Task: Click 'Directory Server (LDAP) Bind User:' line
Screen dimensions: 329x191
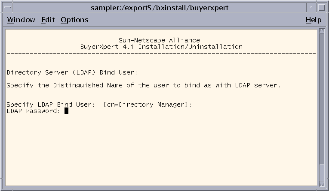Action: coord(72,72)
